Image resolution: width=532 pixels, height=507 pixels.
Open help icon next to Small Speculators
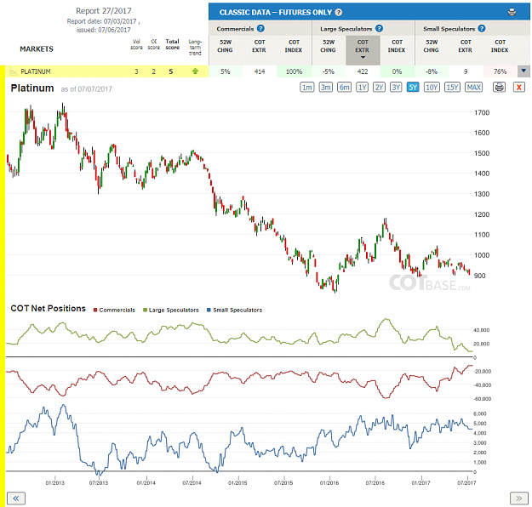[482, 28]
